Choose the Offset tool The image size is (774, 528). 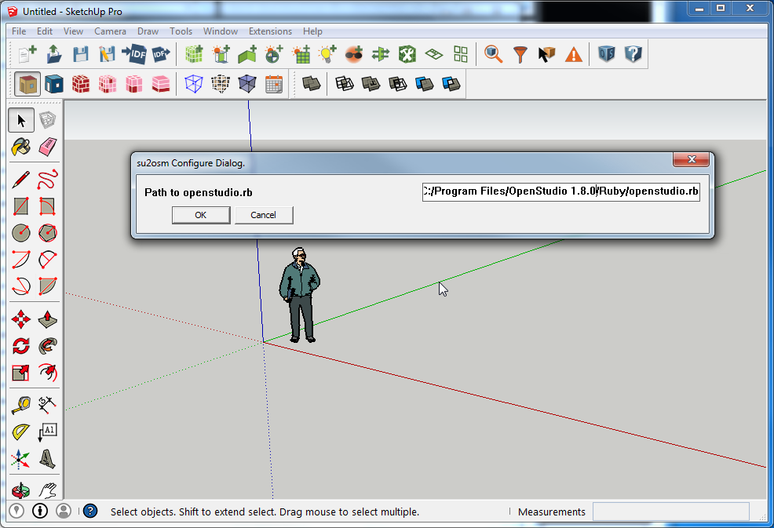pyautogui.click(x=47, y=373)
